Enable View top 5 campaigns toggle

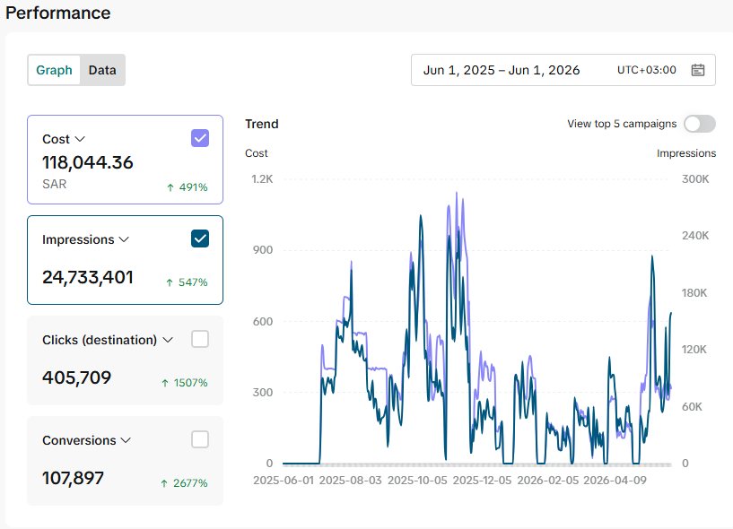pyautogui.click(x=699, y=124)
